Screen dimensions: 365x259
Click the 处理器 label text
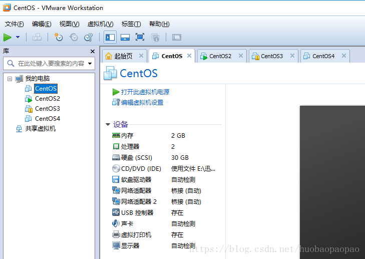(x=130, y=146)
